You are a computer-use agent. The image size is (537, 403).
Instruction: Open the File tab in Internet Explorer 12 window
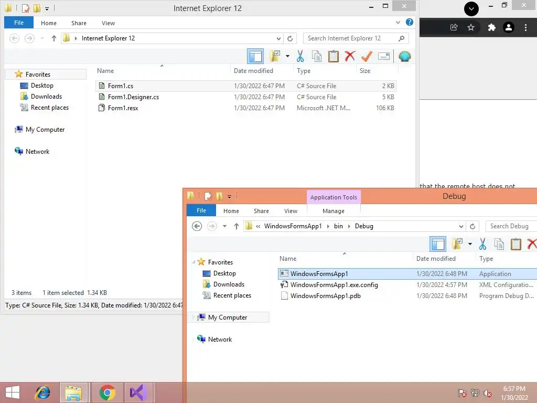[x=19, y=23]
